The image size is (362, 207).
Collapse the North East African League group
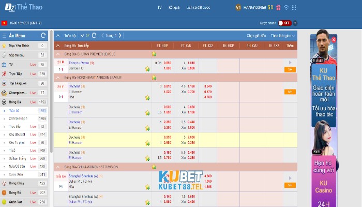tap(58, 78)
